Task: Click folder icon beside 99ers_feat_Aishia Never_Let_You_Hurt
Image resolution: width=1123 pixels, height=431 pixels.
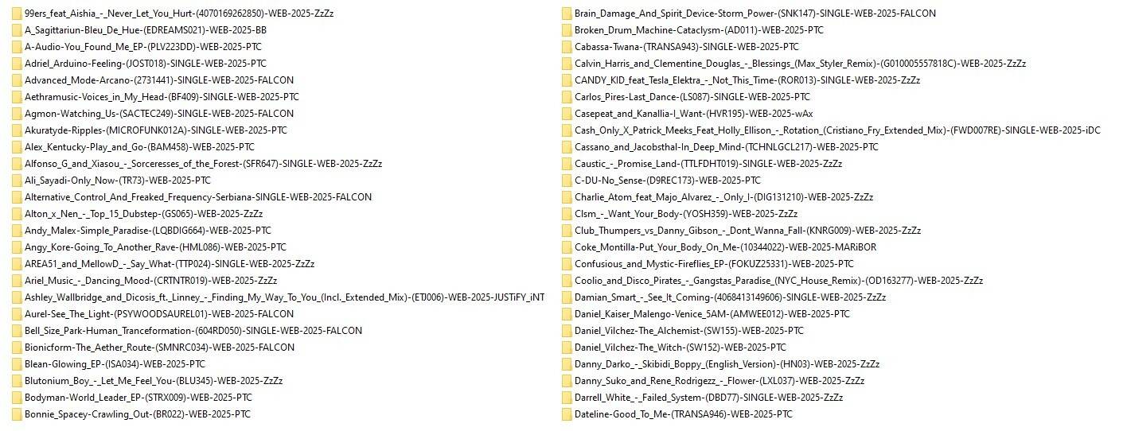Action: [17, 14]
